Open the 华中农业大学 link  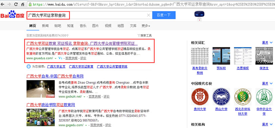pos(264,111)
